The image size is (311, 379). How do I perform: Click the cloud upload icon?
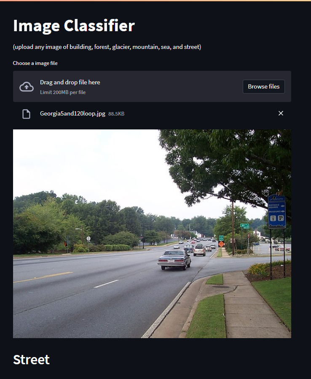tap(27, 87)
